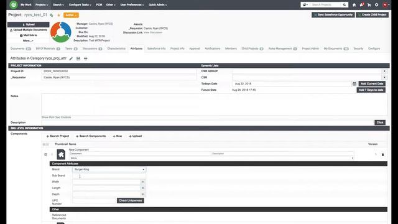The height and width of the screenshot is (224, 398).
Task: Switch to Documents tab
Action: (21, 49)
